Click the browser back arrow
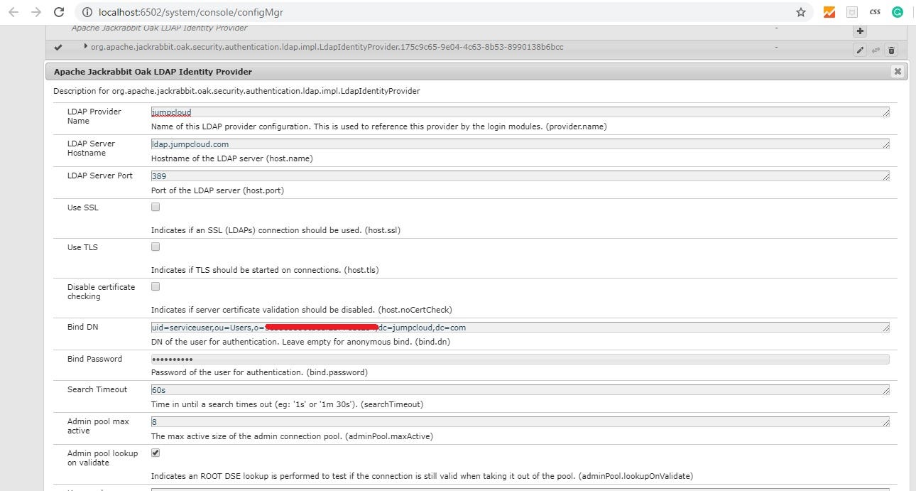916x491 pixels. (x=12, y=11)
